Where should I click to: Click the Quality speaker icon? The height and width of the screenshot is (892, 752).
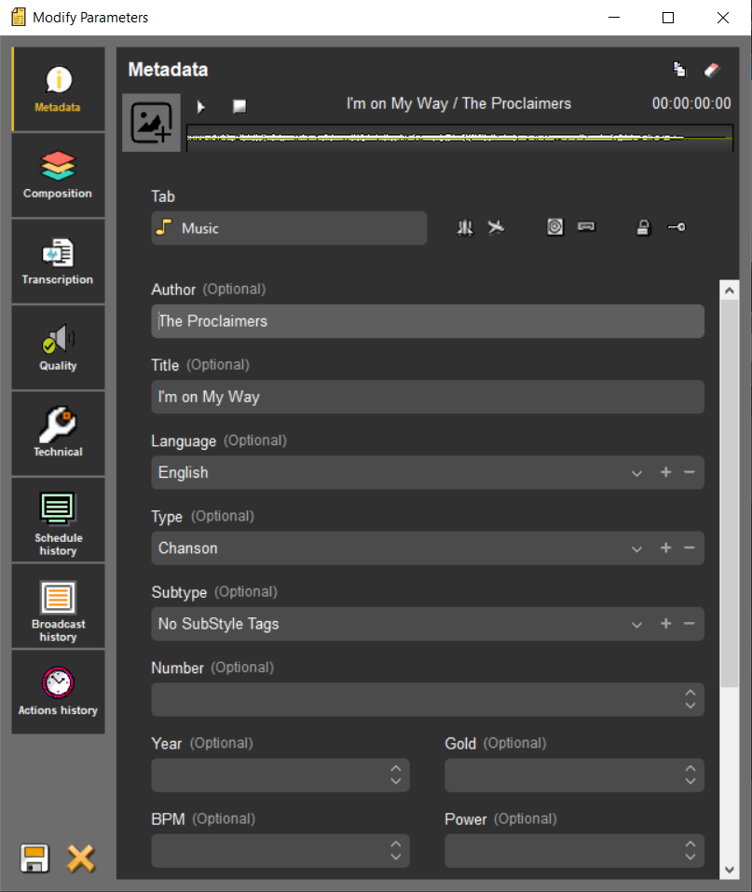click(x=58, y=342)
